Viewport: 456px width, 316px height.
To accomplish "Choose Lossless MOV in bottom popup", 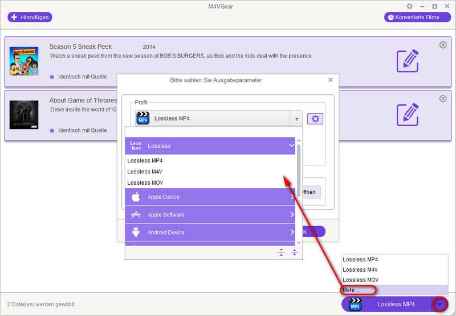I will click(395, 280).
